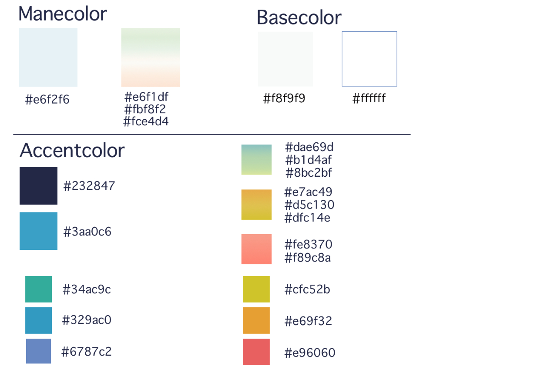The width and height of the screenshot is (544, 370).
Task: Click the #fce4d4 hex code text
Action: pyautogui.click(x=146, y=121)
